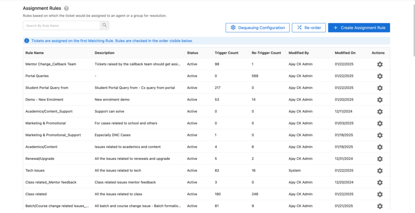Select the Marketing & Promotional_Support rule name
Viewport: 415px width, 213px height.
point(53,135)
